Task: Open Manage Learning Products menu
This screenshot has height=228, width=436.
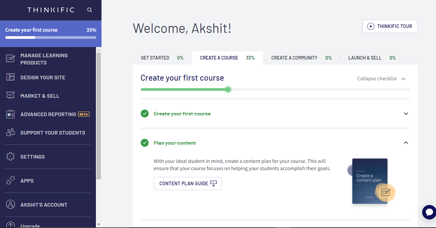Action: pos(48,59)
